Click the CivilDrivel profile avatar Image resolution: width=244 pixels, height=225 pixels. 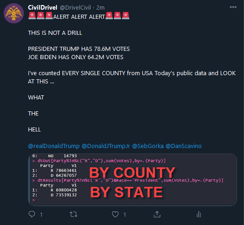click(x=14, y=13)
